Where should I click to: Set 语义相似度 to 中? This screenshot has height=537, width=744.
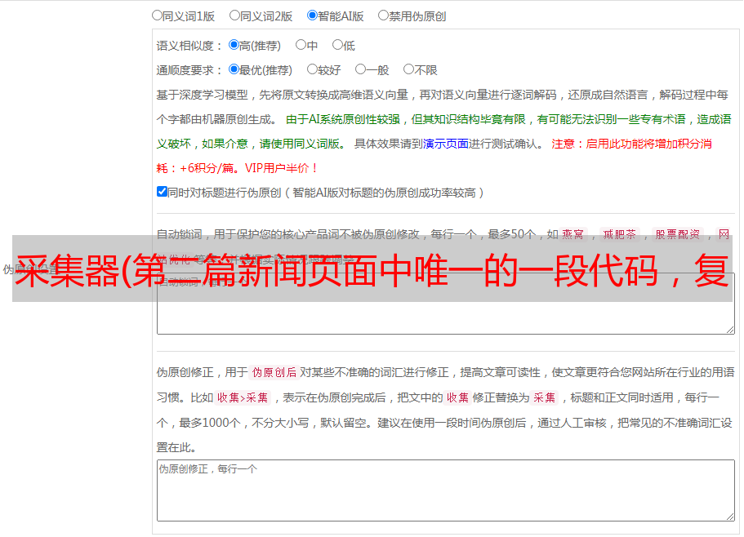pyautogui.click(x=301, y=45)
